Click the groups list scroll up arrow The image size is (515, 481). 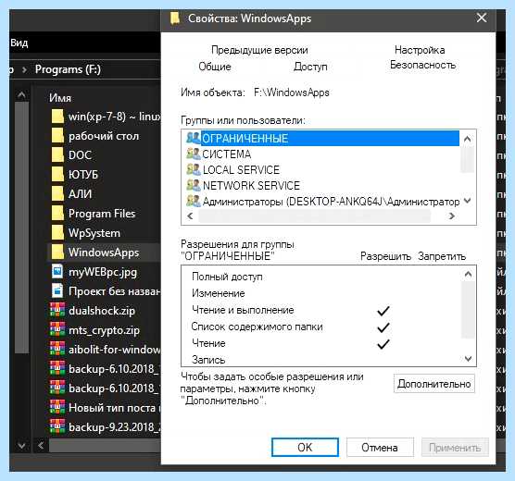467,139
